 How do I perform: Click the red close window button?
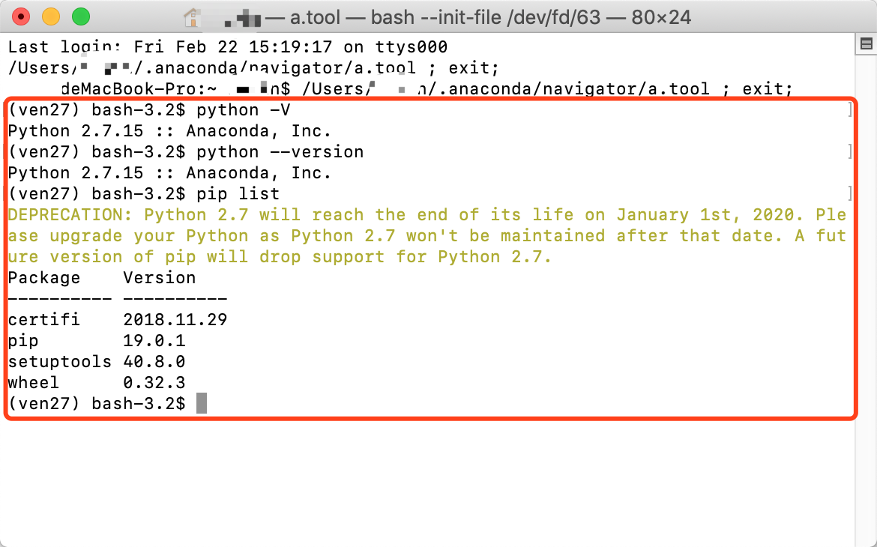(x=22, y=16)
